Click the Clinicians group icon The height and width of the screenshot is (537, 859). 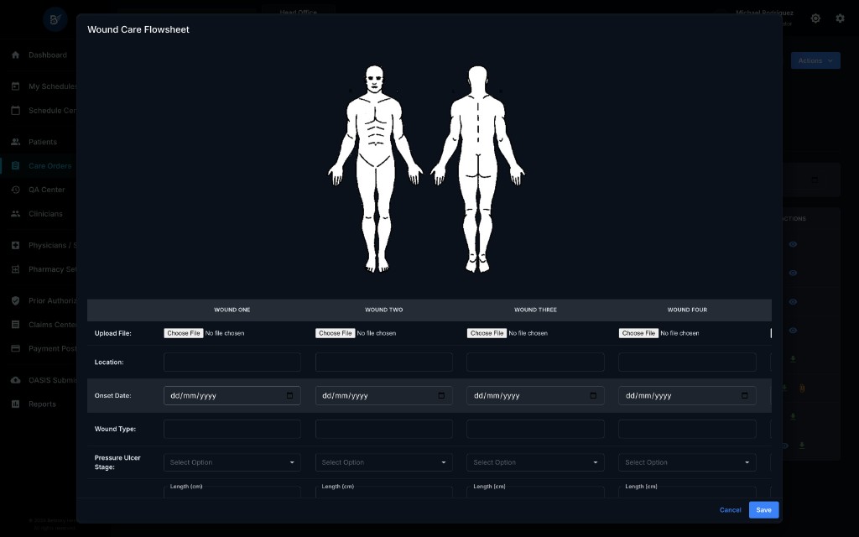click(x=15, y=214)
